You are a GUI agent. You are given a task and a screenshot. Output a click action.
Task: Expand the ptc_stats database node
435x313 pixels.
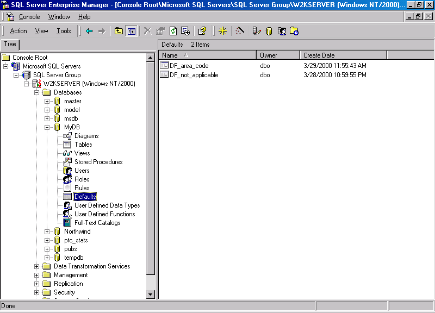[x=47, y=240]
